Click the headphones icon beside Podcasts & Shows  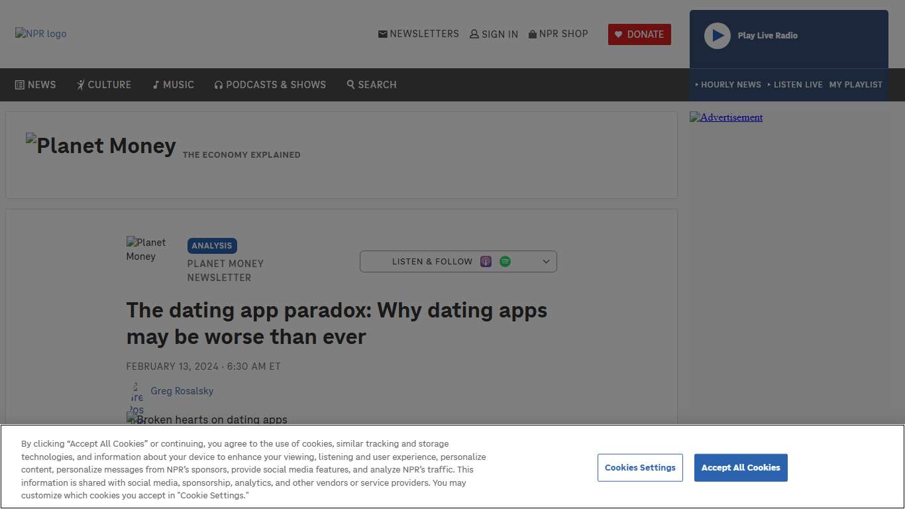coord(219,84)
